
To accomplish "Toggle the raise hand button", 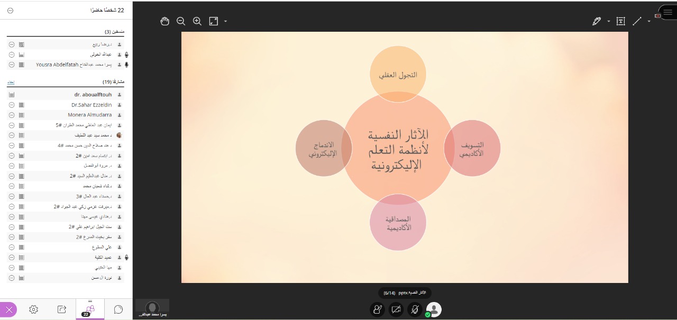I will point(377,309).
